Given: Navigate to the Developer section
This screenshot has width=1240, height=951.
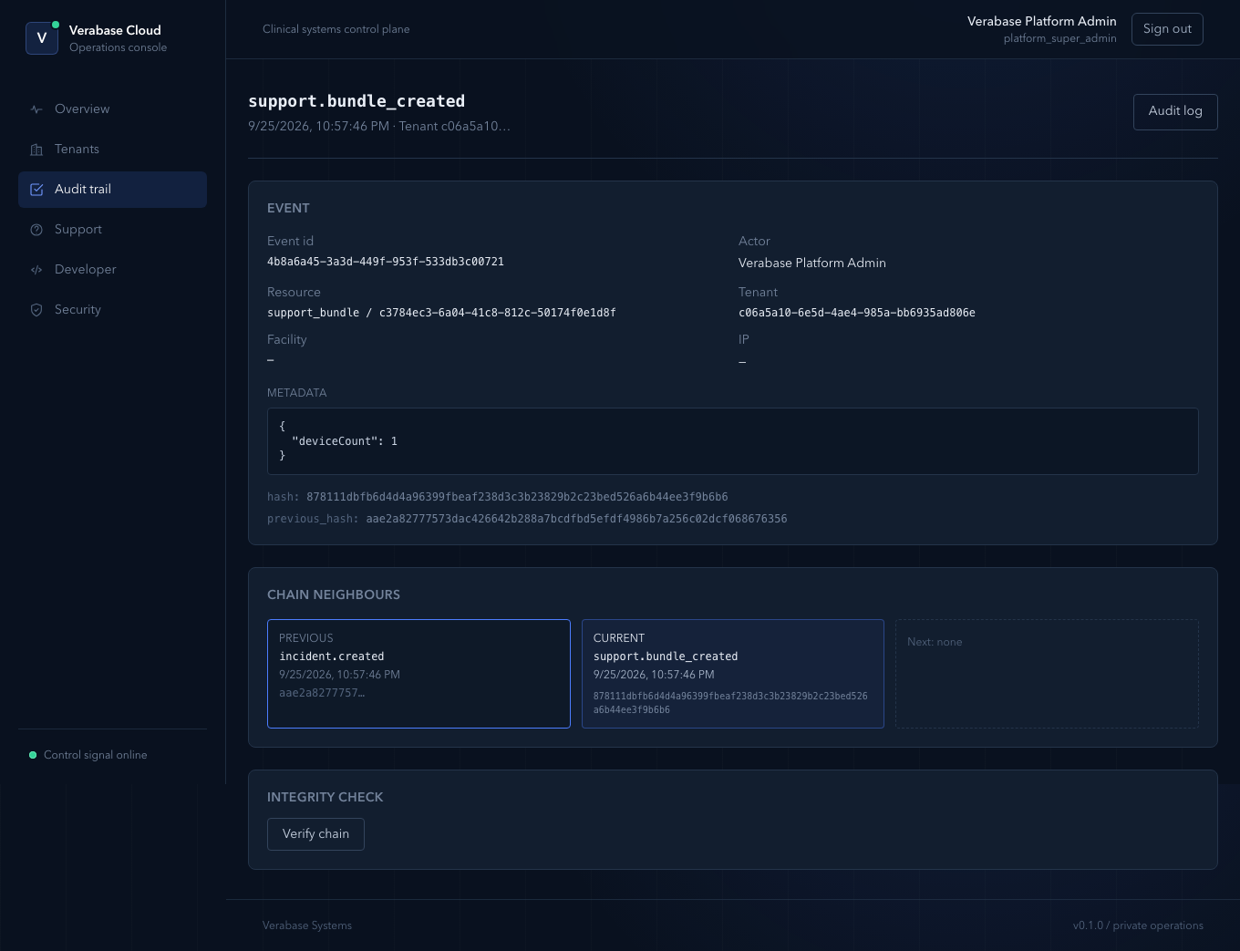Looking at the screenshot, I should point(112,270).
